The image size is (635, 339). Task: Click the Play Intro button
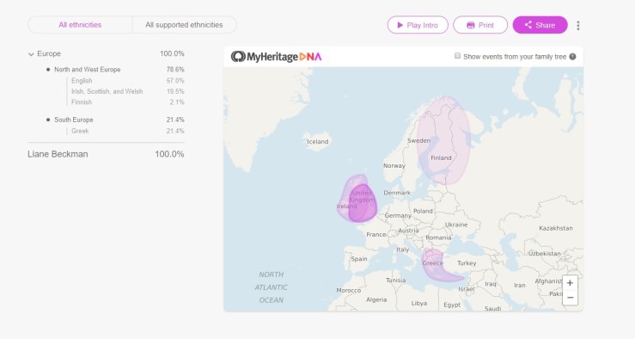(x=418, y=25)
